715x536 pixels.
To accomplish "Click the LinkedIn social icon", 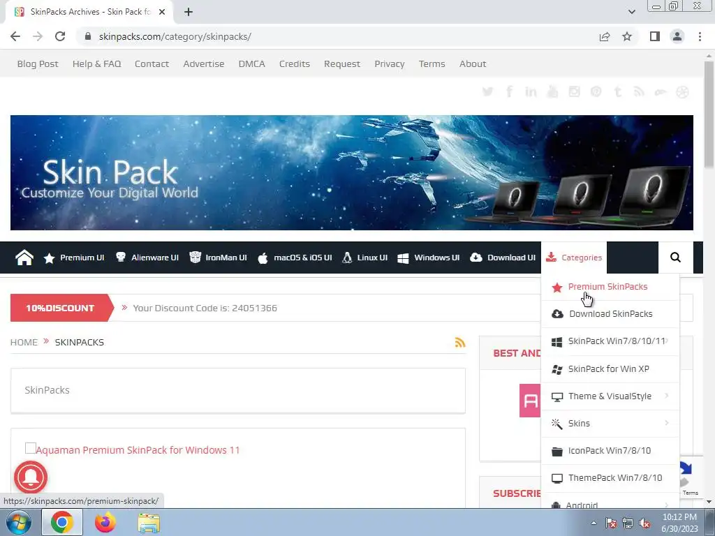I will pos(531,91).
